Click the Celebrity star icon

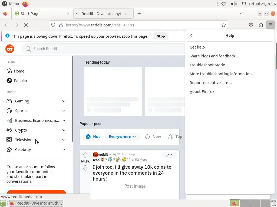[x=9, y=149]
